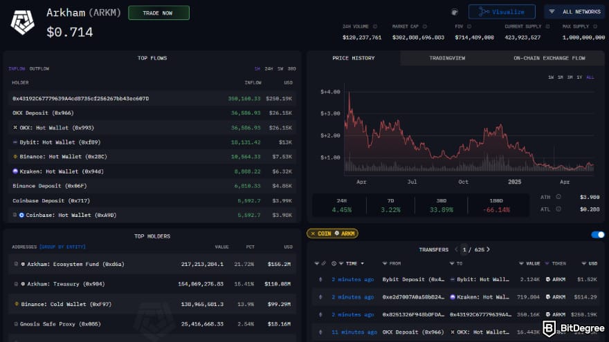Screen dimensions: 609x342
Task: Open the Visualize graph view
Action: (502, 12)
